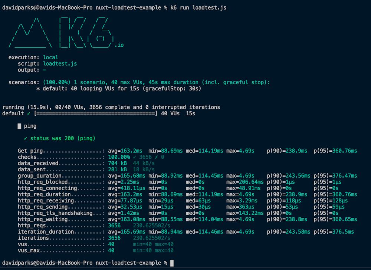Image resolution: width=371 pixels, height=270 pixels.
Task: Click the data_sent value '281 kB'
Action: pyautogui.click(x=117, y=169)
